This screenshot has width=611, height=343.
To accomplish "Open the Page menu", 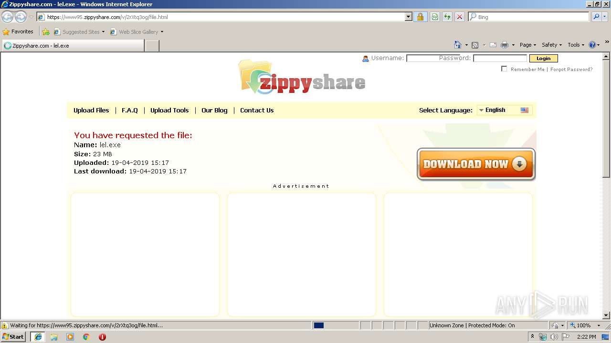I will pyautogui.click(x=527, y=45).
